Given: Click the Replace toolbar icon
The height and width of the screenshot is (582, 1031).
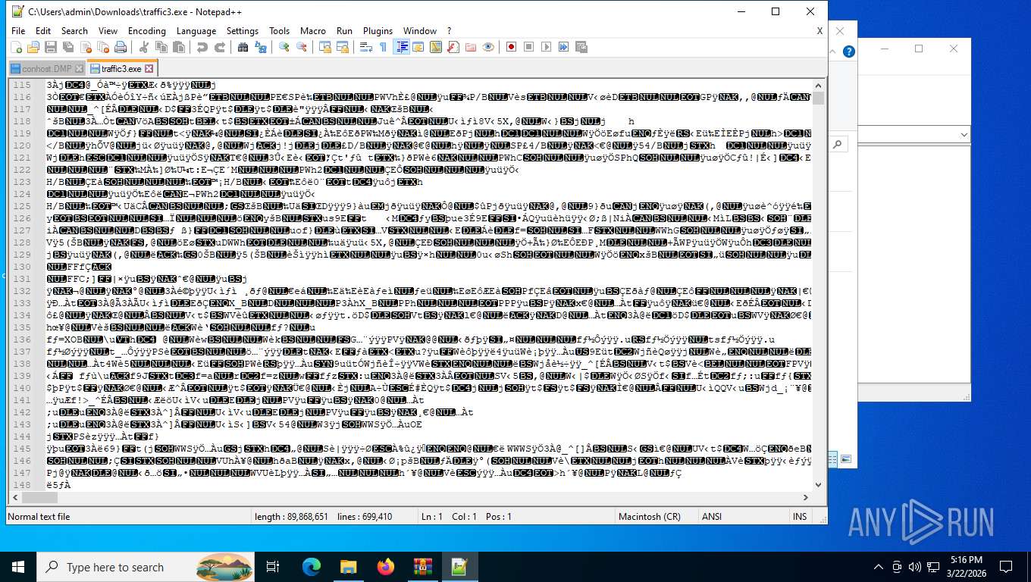Looking at the screenshot, I should [x=260, y=47].
